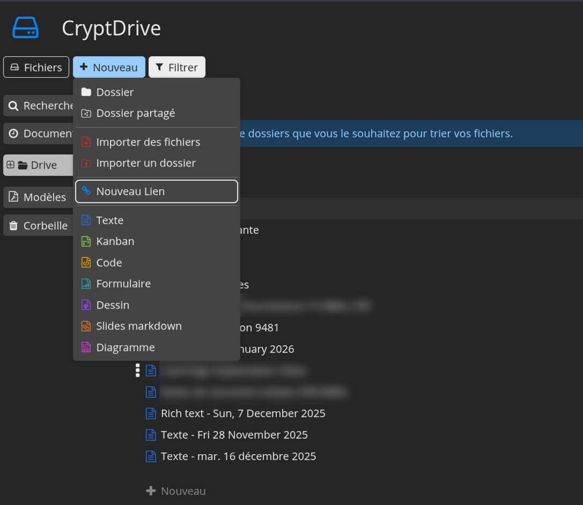The image size is (583, 505).
Task: Select Importer des fichiers menu entry
Action: pyautogui.click(x=147, y=142)
